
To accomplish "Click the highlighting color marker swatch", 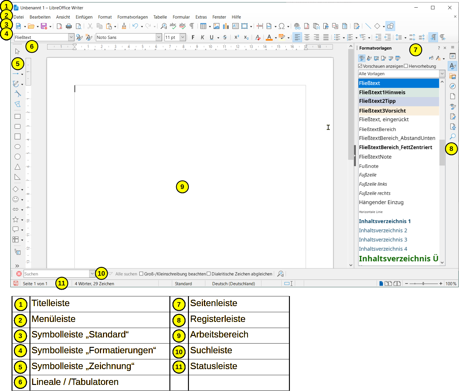I will [x=282, y=37].
